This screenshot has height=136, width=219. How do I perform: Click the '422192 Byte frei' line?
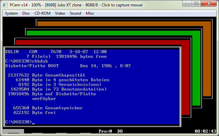point(34,113)
